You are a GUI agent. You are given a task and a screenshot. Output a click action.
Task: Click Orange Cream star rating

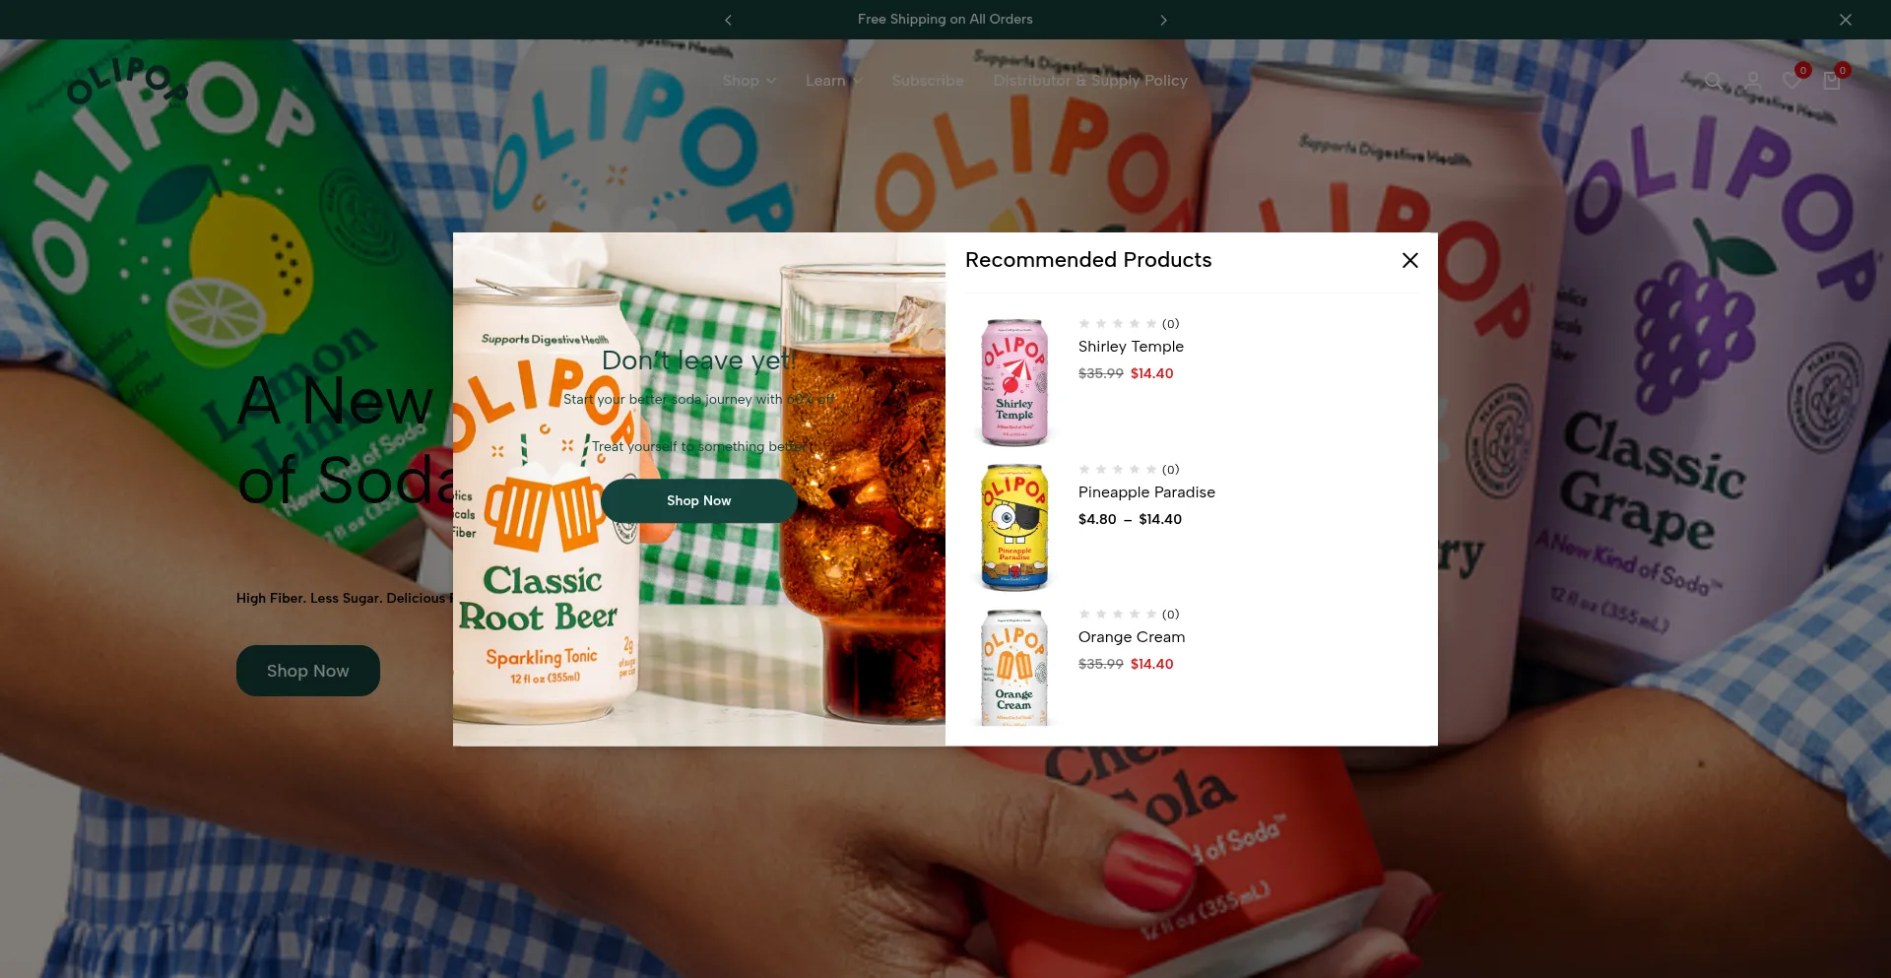tap(1118, 615)
